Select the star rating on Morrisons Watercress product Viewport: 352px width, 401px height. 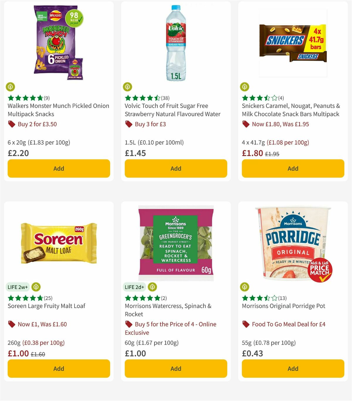tap(142, 298)
